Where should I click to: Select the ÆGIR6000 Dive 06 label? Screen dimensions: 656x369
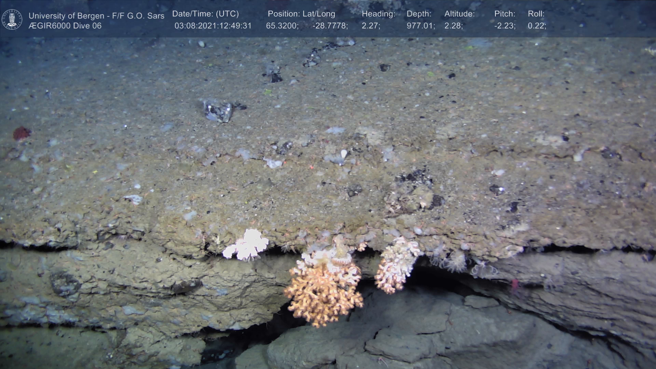coord(65,26)
